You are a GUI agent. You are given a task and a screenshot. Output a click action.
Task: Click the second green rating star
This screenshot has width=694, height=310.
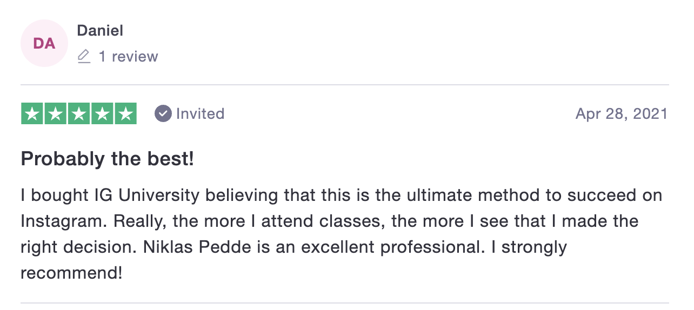(x=56, y=113)
